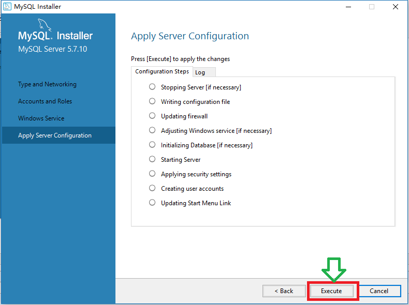The image size is (409, 305).
Task: Click the 'Press [Execute] to apply the changes' text
Action: pos(181,59)
